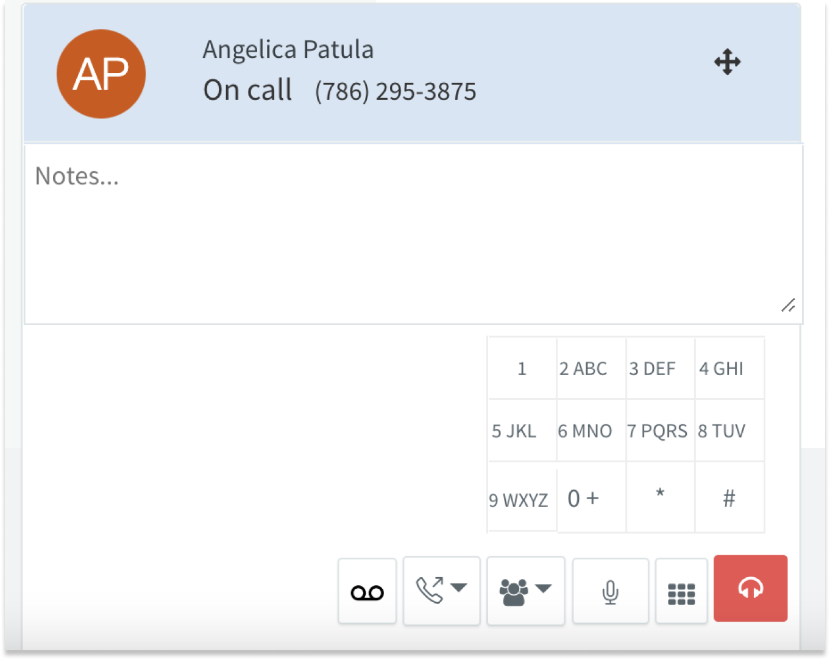
Task: Click the voicemail drop icon button
Action: click(367, 591)
